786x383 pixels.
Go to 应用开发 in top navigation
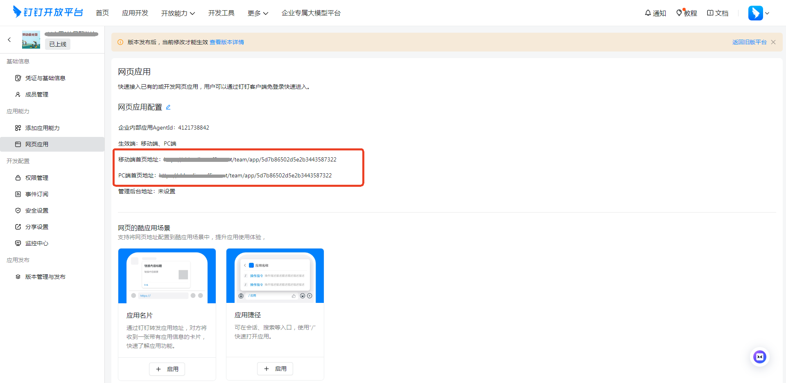[x=135, y=13]
